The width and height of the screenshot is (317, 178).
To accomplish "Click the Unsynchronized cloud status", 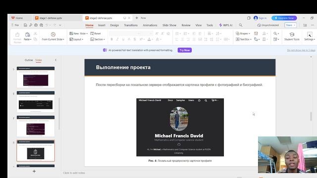I will coord(268,25).
